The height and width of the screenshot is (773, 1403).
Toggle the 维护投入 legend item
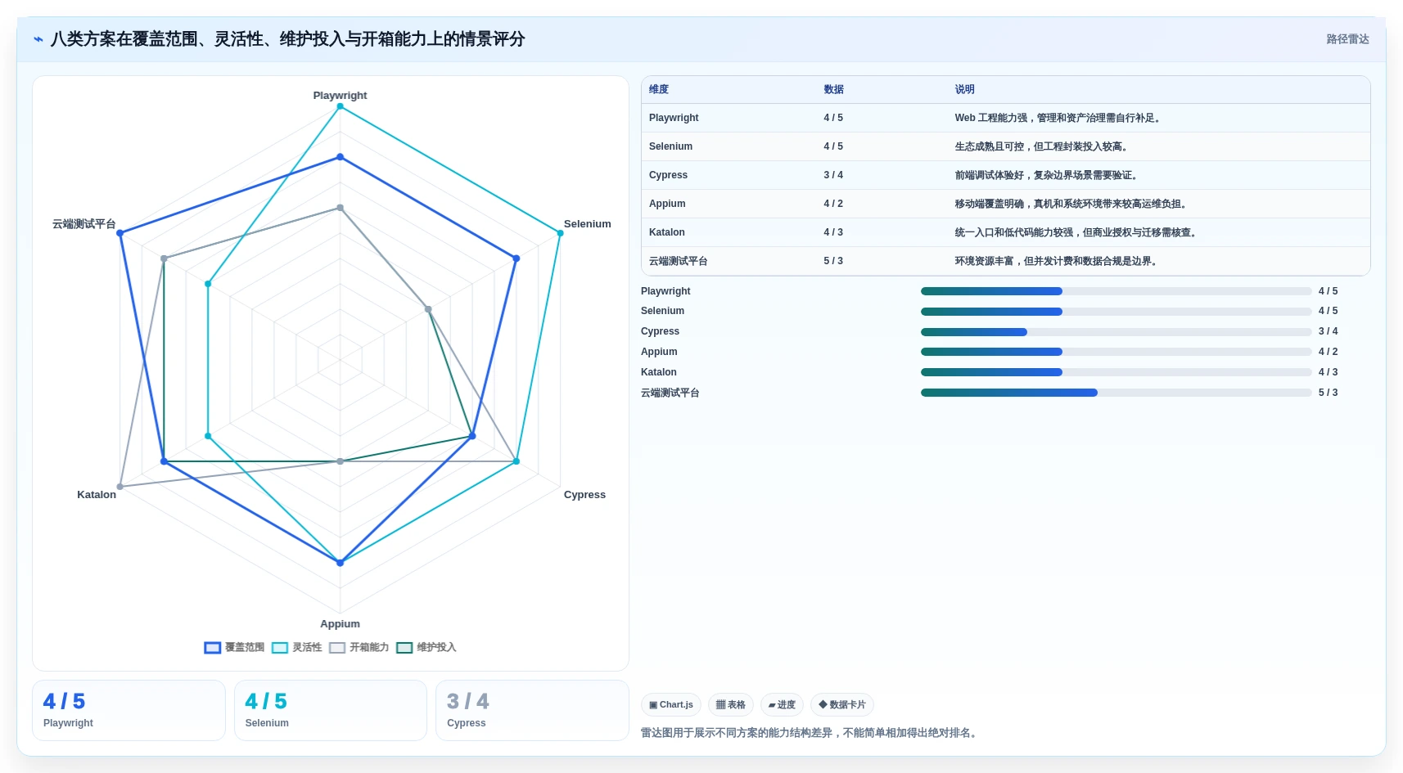point(426,648)
